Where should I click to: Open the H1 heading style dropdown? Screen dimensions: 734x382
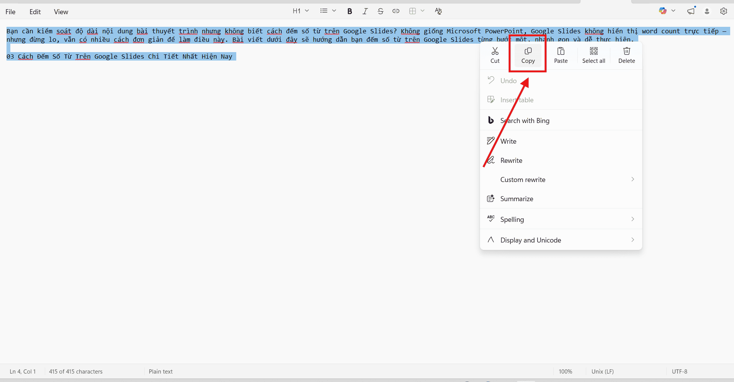(301, 11)
